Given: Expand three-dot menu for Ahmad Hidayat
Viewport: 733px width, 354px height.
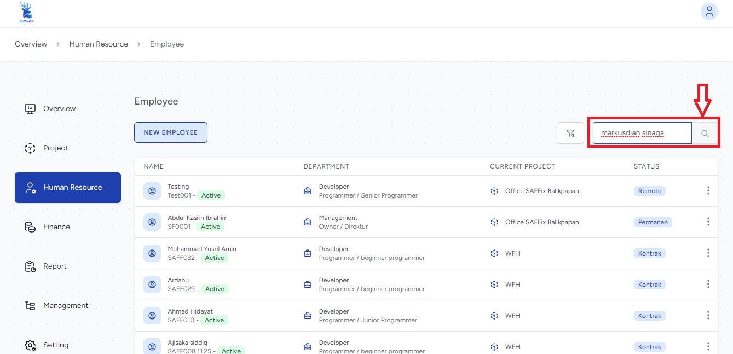Looking at the screenshot, I should (x=708, y=315).
